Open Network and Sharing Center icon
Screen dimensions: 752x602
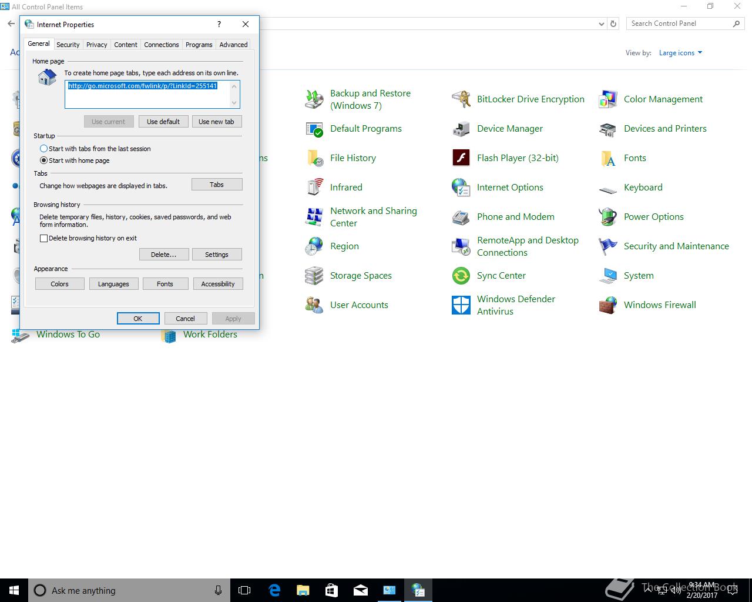[x=314, y=217]
